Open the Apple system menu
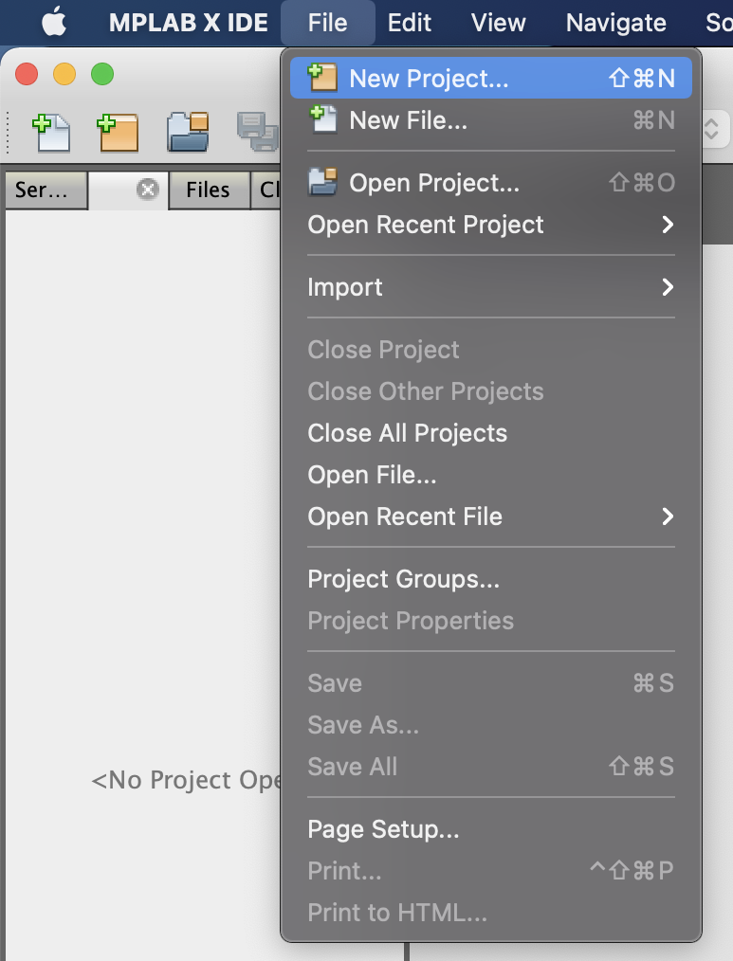The width and height of the screenshot is (733, 961). pos(54,22)
